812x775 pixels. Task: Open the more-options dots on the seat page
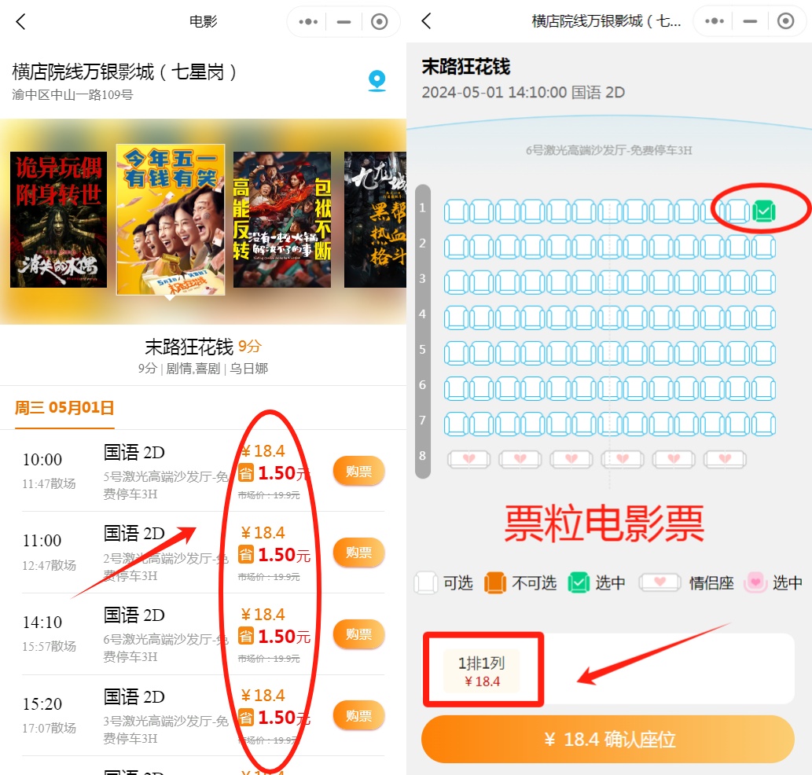pos(714,21)
